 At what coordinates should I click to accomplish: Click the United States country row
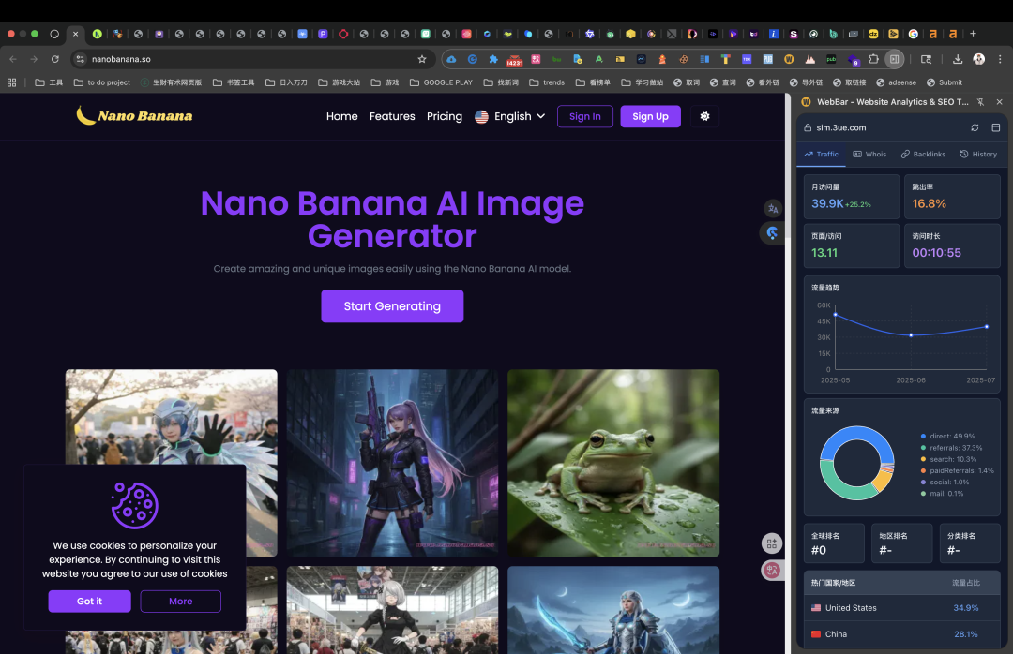(x=902, y=608)
